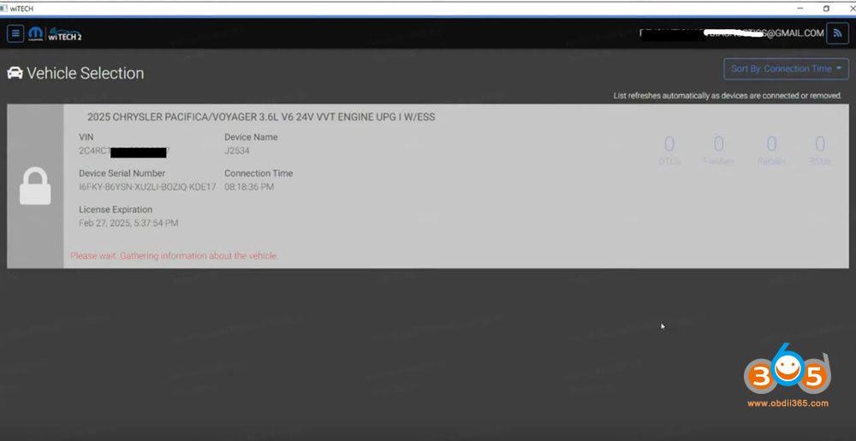
Task: Click the Device Serial Number label
Action: coord(122,173)
